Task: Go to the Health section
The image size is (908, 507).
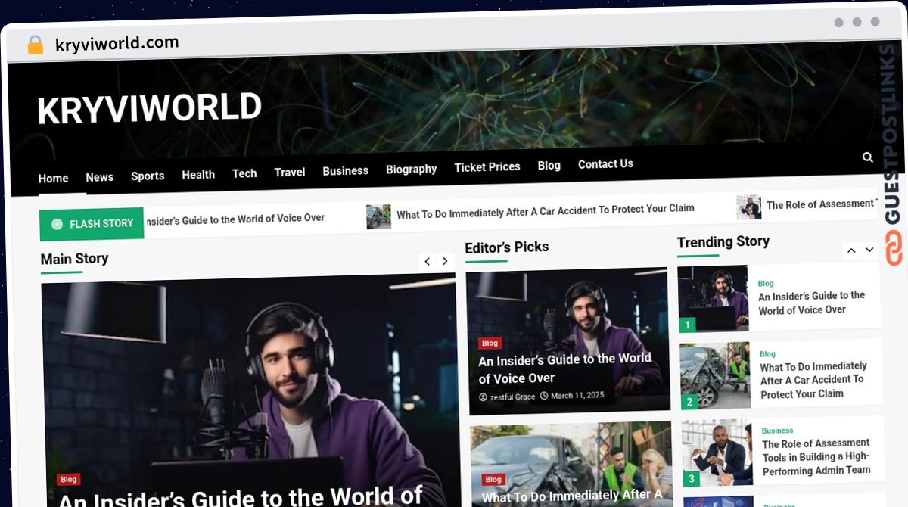Action: coord(198,174)
